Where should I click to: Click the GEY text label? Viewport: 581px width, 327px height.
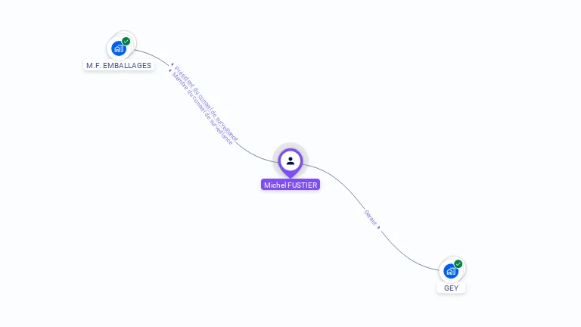(451, 288)
